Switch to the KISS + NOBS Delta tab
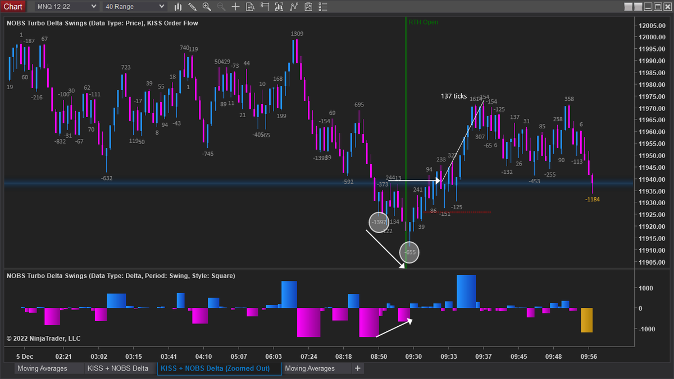 click(120, 368)
